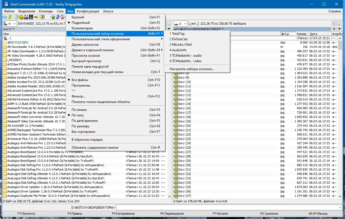
Task: Choose Все файлы filter option
Action: [x=116, y=80]
